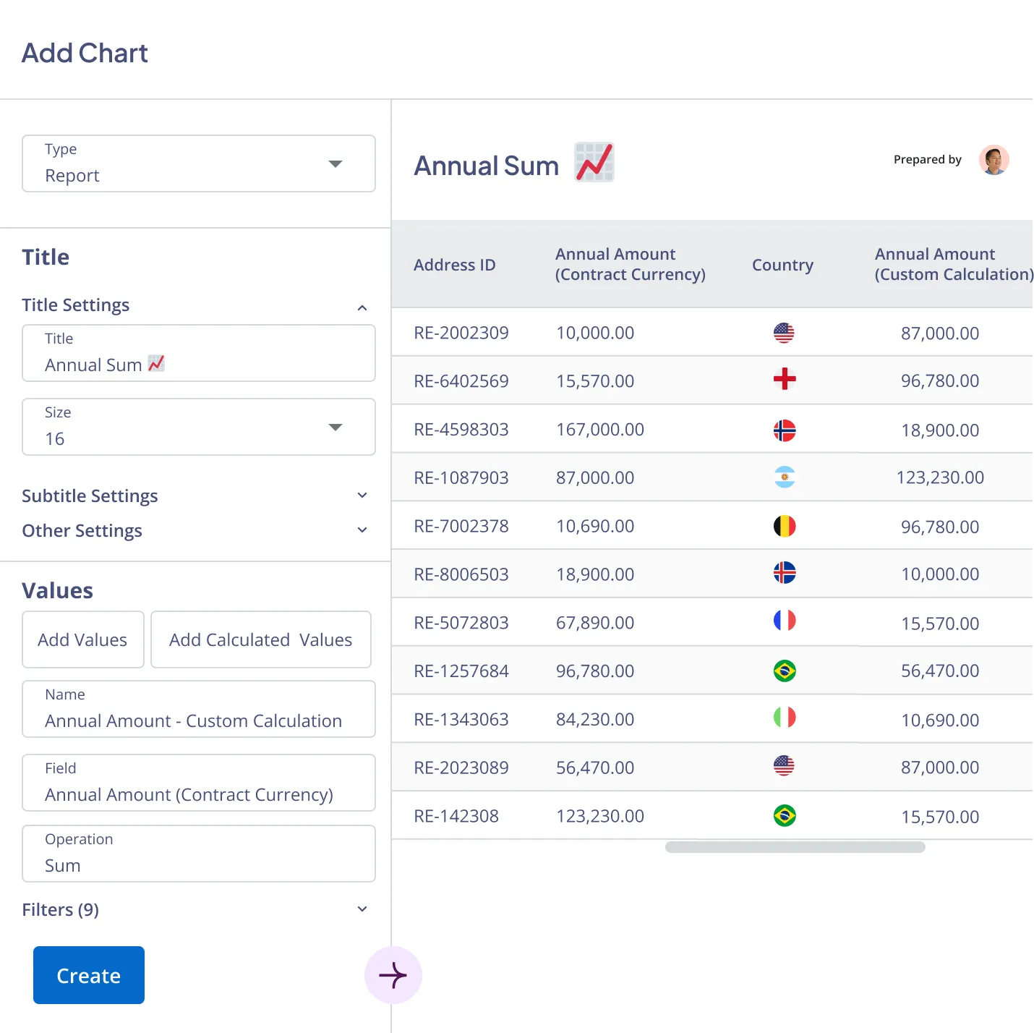This screenshot has height=1033, width=1034.
Task: Expand the Other Settings section
Action: coord(362,530)
